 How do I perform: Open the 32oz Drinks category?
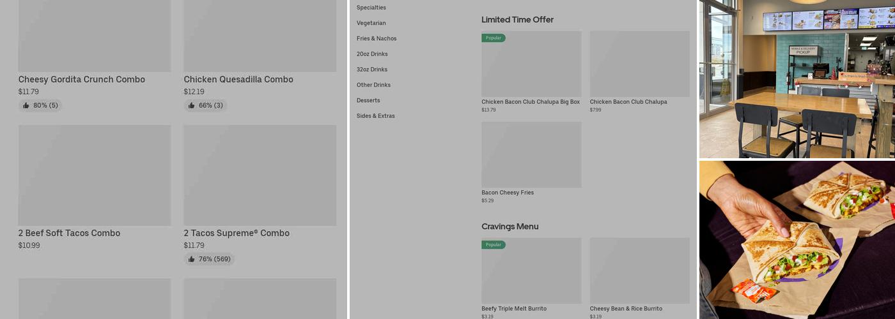coord(372,70)
